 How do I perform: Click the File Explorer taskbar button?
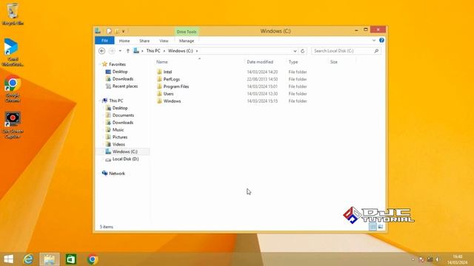[50, 259]
